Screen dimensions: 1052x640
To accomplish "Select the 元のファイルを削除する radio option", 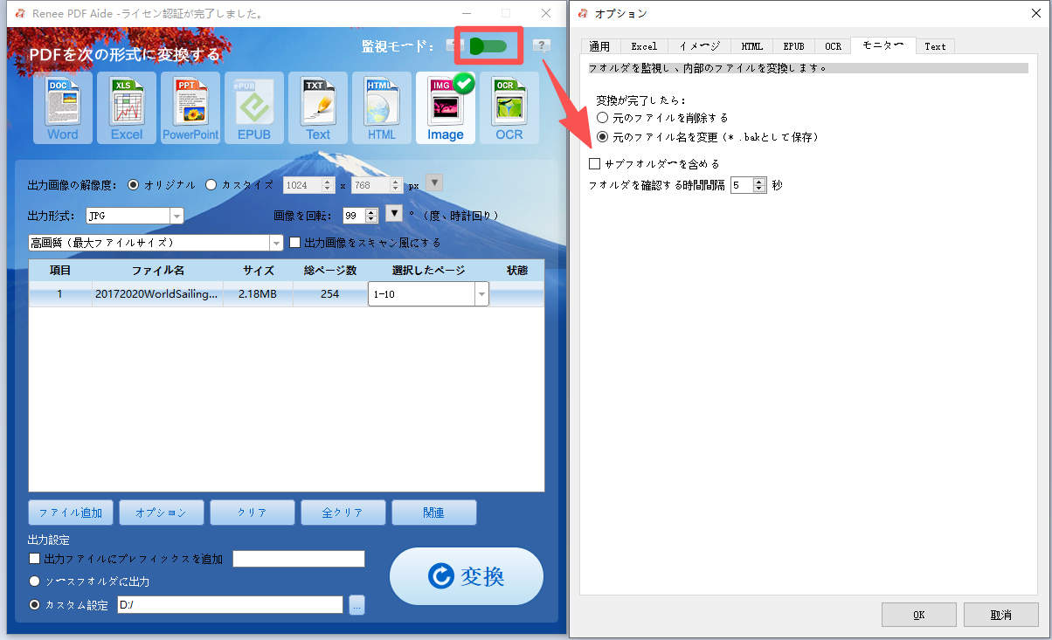I will 601,118.
